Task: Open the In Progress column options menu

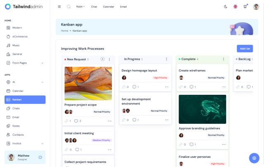Action: 166,59
